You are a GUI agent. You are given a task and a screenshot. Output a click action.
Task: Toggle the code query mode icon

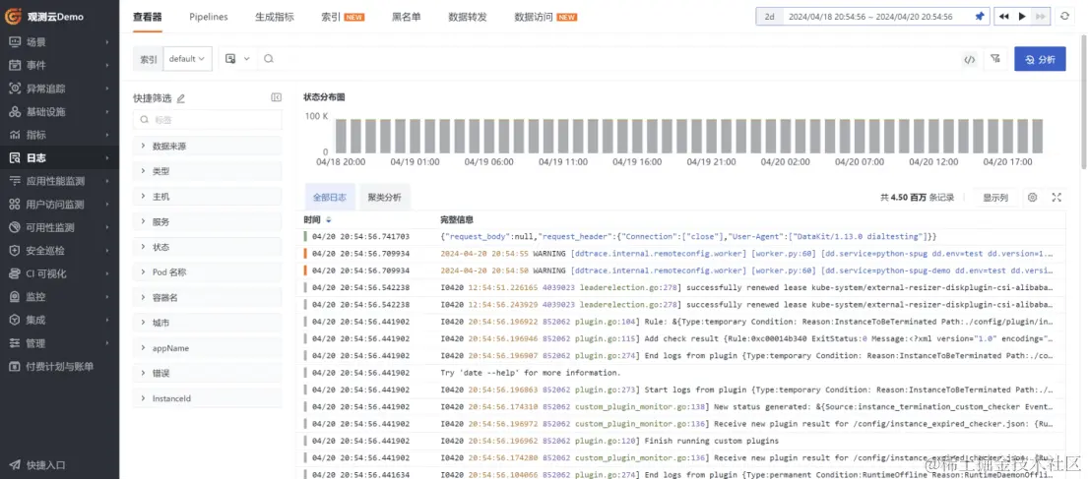(x=969, y=59)
